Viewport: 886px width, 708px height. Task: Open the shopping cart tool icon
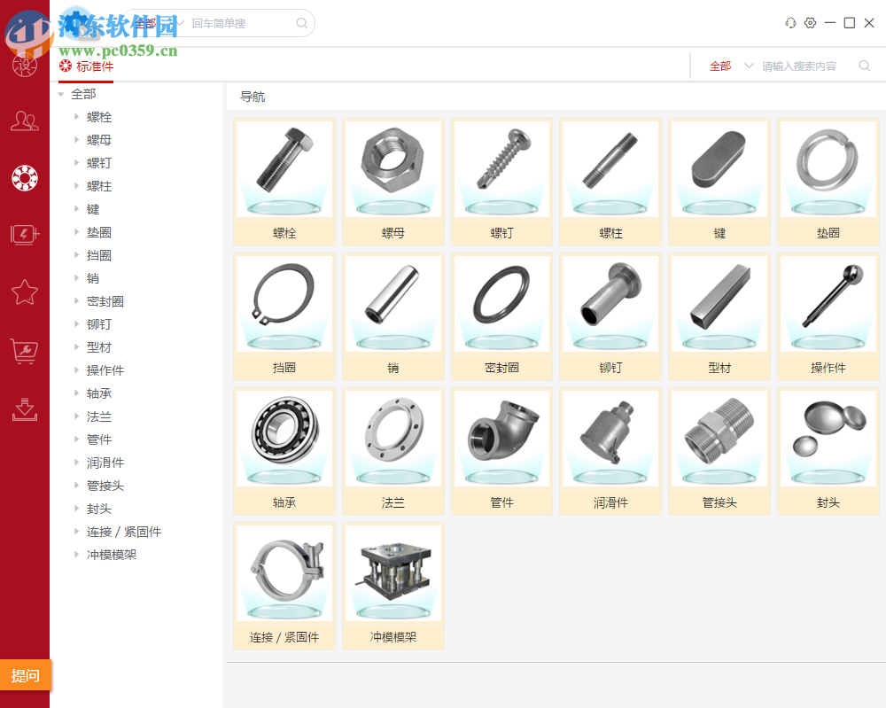click(x=24, y=351)
